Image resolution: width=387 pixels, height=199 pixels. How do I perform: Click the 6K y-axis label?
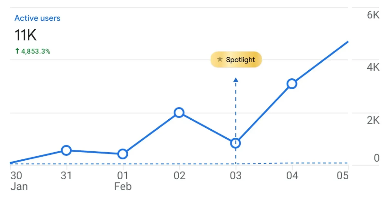[x=373, y=15]
